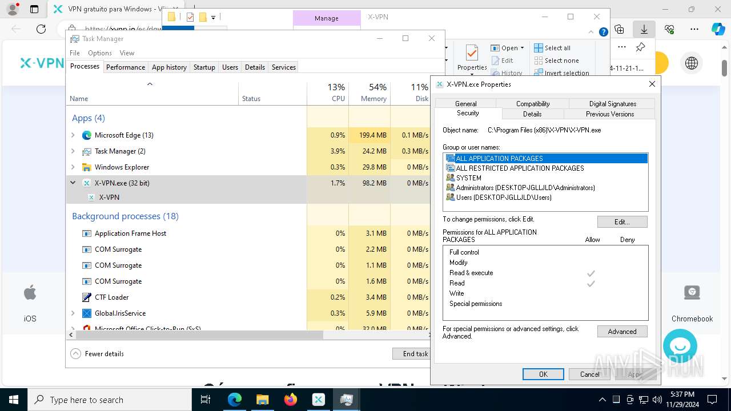The width and height of the screenshot is (731, 411).
Task: Expand the Task Manager (2) process group
Action: pos(73,151)
